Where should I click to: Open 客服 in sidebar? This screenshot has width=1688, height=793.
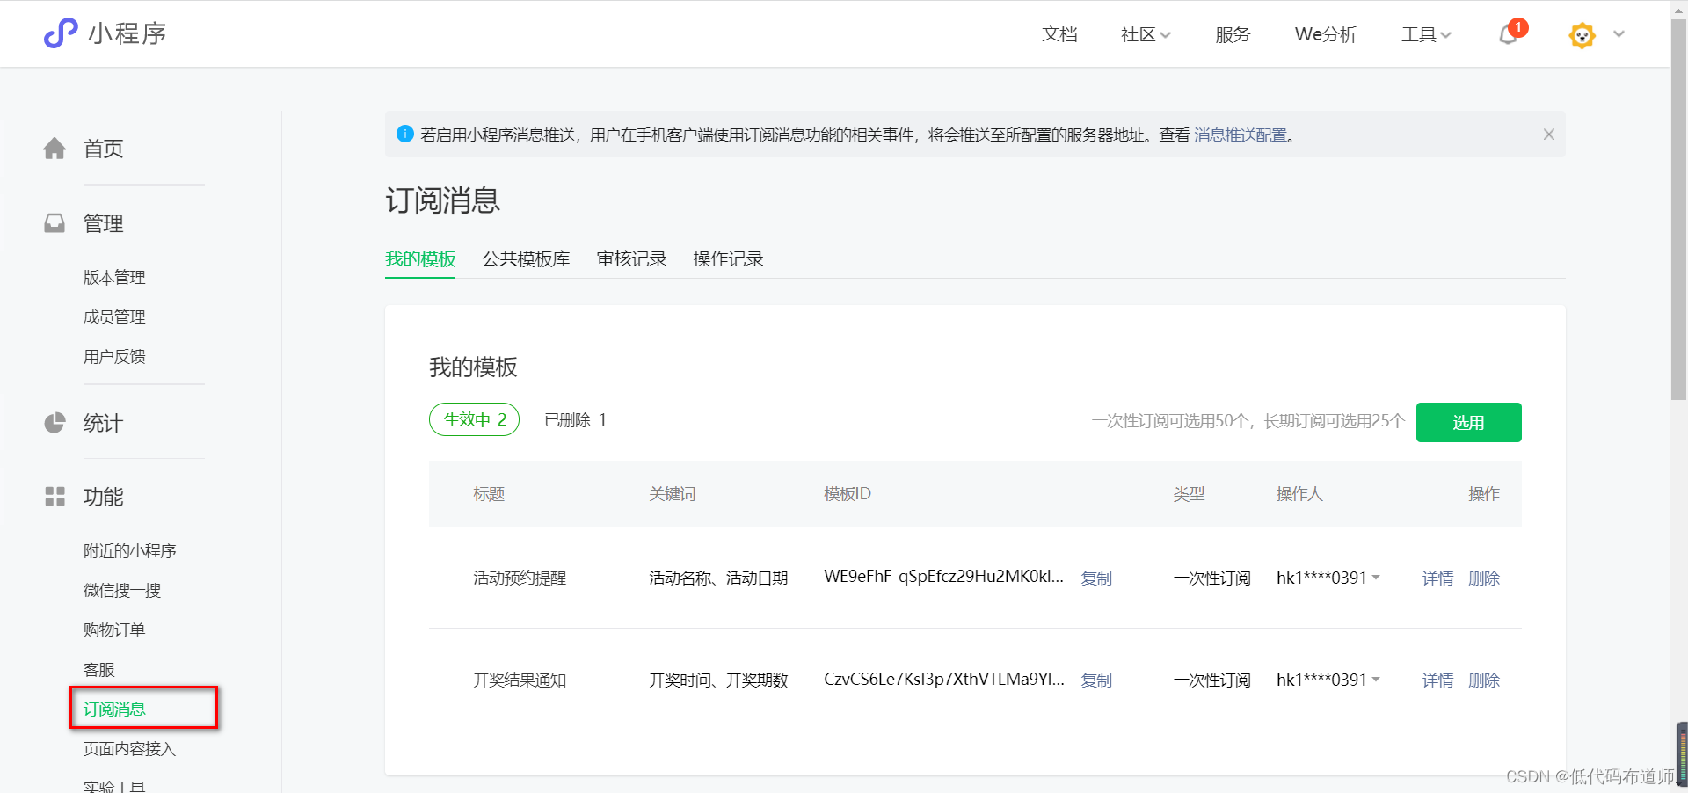[99, 670]
